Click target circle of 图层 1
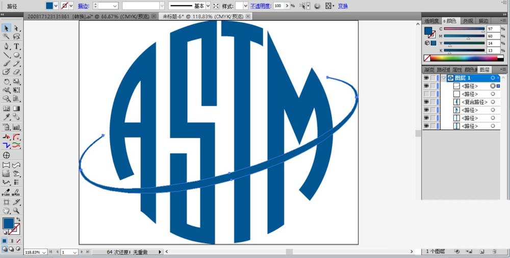The width and height of the screenshot is (510, 258). [x=493, y=78]
